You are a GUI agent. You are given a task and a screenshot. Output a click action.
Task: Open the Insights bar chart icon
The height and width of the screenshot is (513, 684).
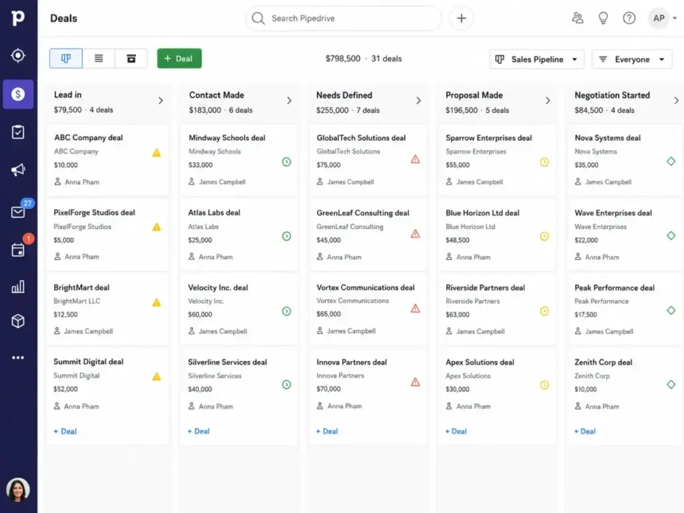pyautogui.click(x=18, y=287)
